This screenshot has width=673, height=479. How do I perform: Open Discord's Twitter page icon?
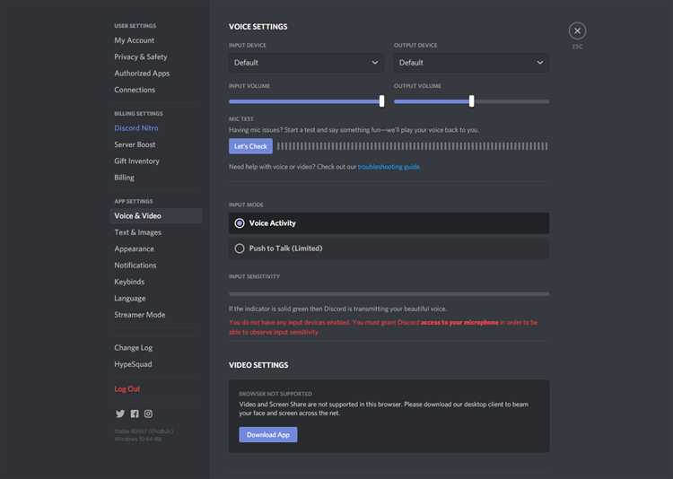(120, 414)
